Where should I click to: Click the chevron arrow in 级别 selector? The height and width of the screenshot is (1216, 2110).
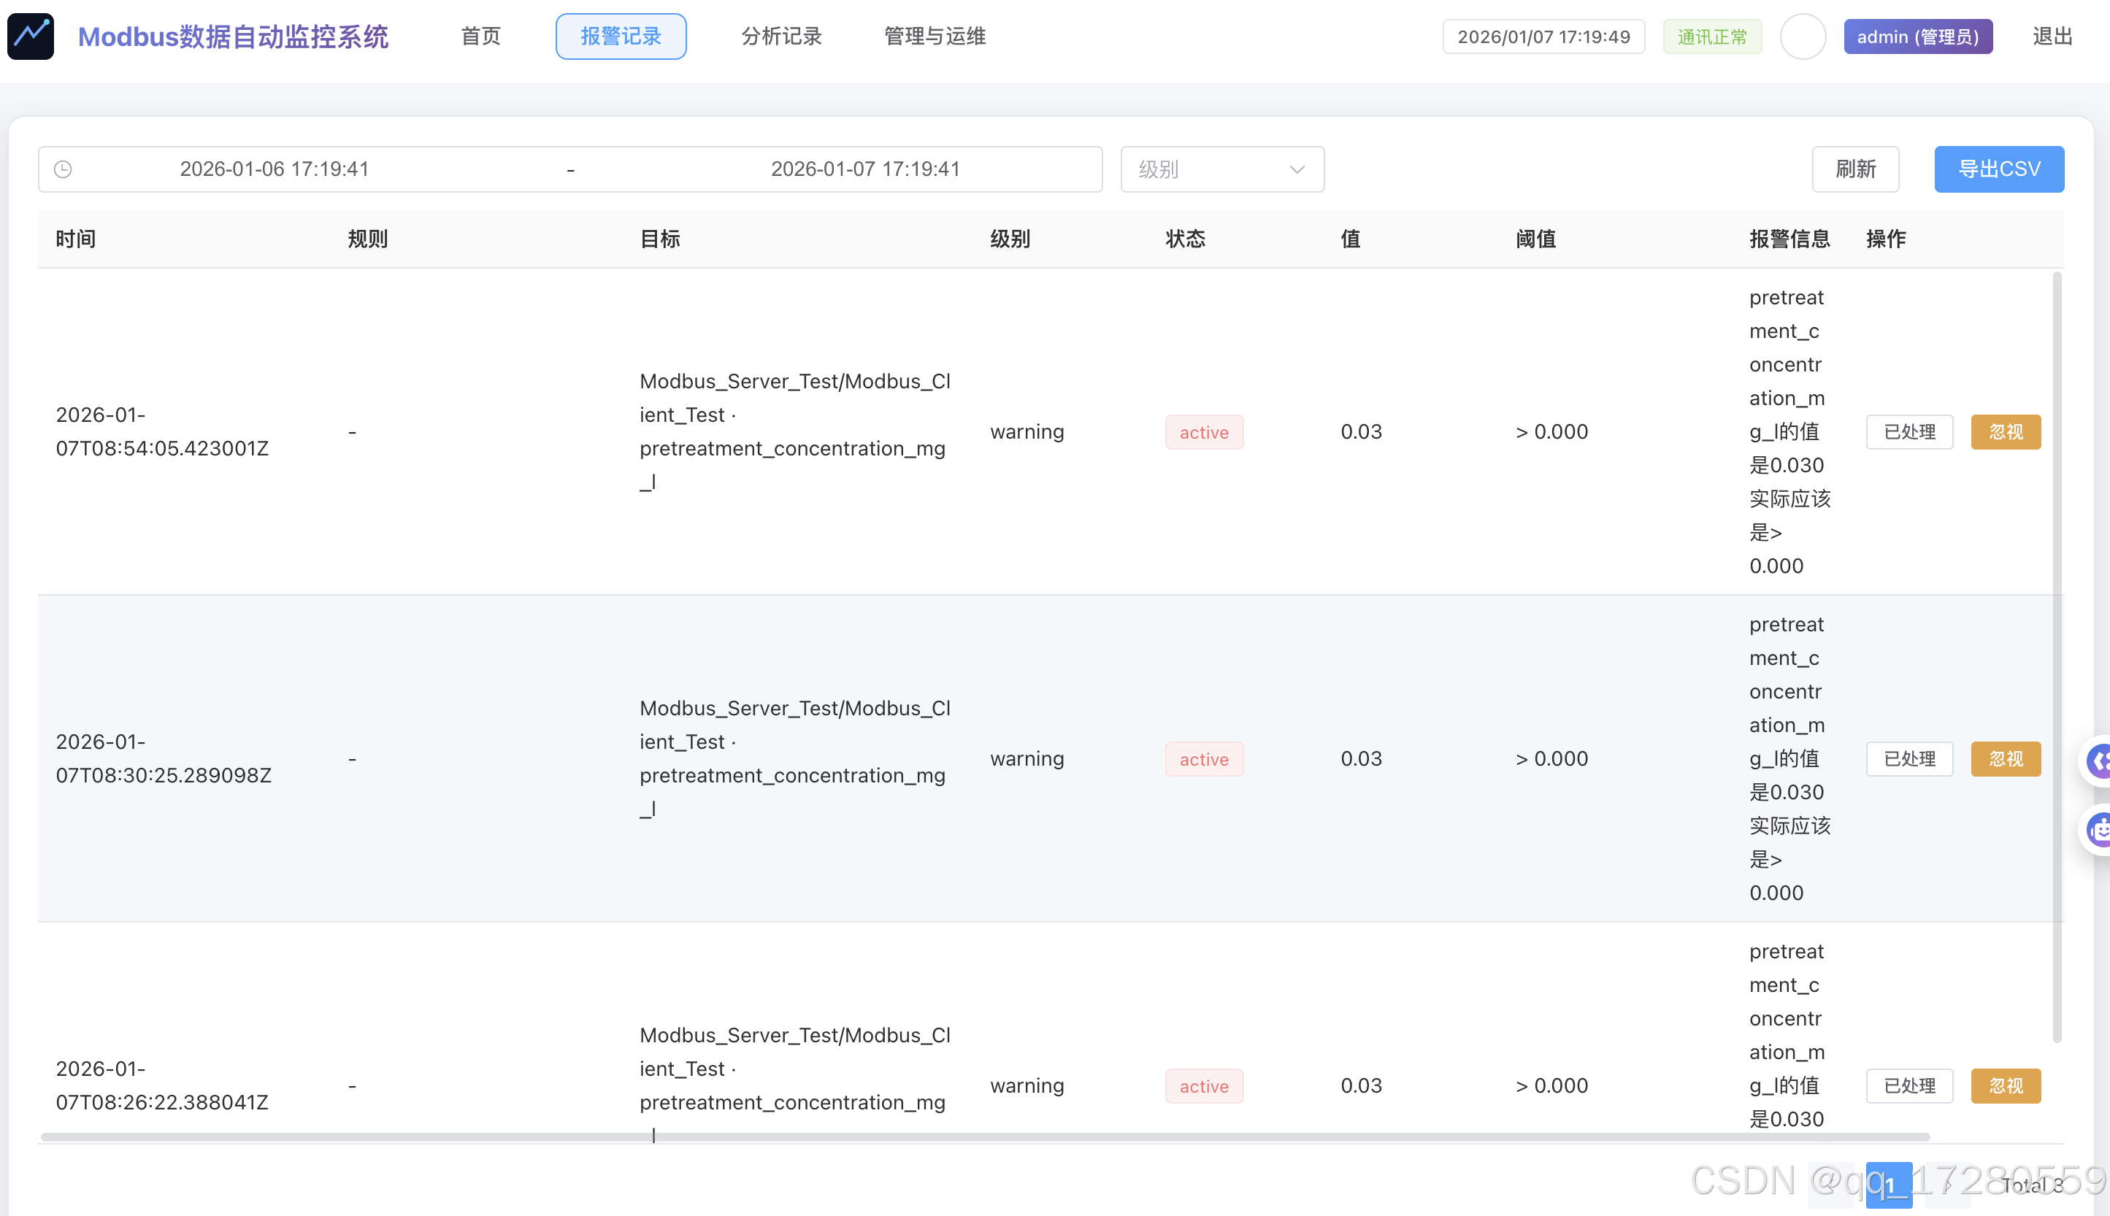[x=1297, y=169]
